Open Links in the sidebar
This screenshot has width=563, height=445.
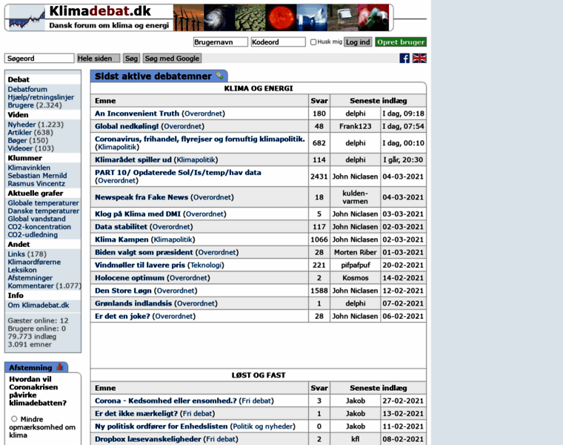coord(16,254)
